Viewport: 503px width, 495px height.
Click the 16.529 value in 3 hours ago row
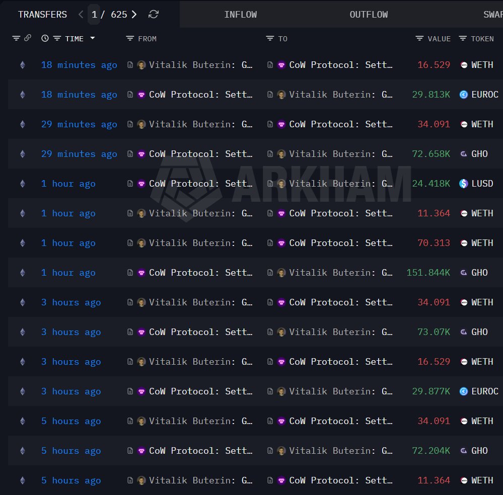click(434, 362)
